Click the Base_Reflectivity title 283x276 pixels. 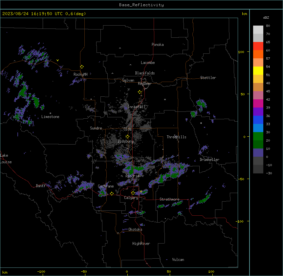tap(141, 5)
